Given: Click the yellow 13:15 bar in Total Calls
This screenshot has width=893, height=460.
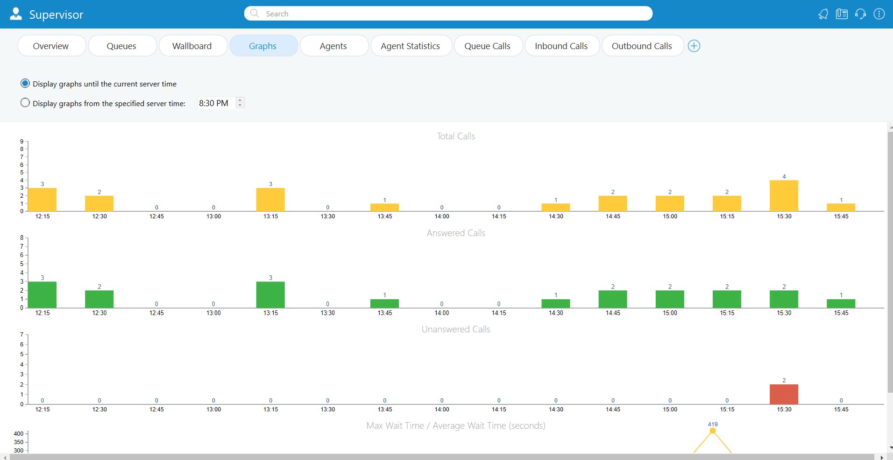Looking at the screenshot, I should coord(270,200).
